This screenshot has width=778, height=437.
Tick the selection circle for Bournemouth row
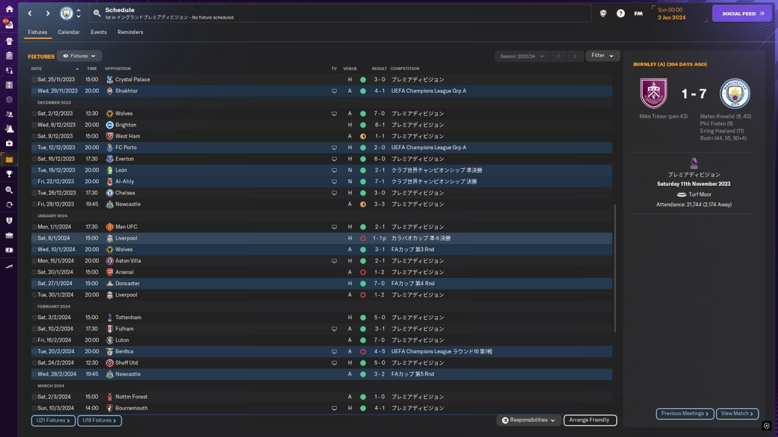[34, 408]
